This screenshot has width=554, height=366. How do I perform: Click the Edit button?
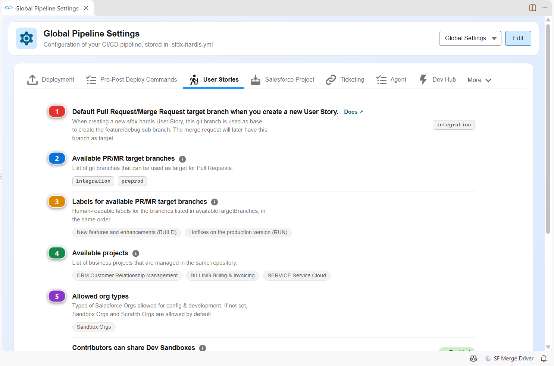518,38
